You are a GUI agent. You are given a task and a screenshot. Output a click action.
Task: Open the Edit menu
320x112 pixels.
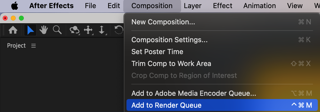114,6
